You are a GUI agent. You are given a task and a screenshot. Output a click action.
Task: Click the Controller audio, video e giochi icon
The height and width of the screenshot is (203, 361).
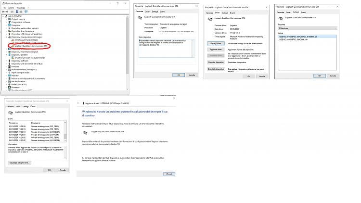(10, 28)
